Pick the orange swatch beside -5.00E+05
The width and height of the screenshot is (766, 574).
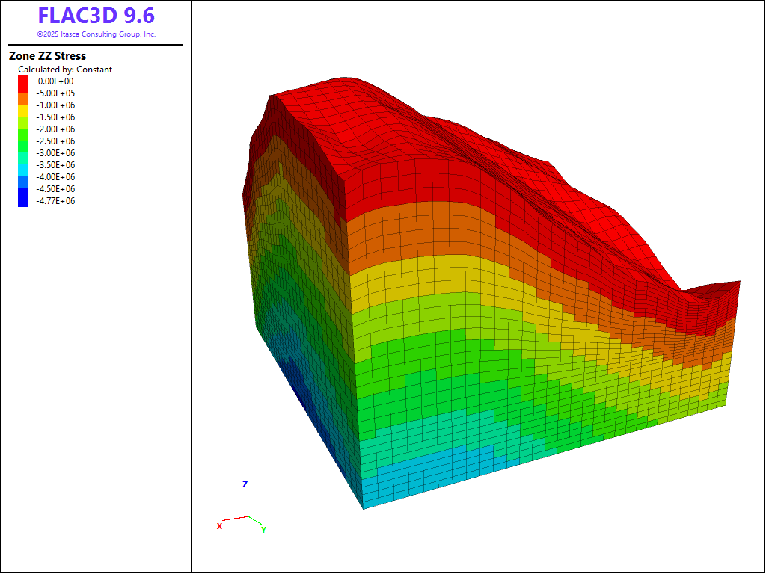(22, 93)
